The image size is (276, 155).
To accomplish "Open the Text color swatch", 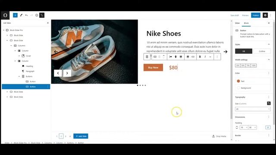I will click(x=238, y=81).
